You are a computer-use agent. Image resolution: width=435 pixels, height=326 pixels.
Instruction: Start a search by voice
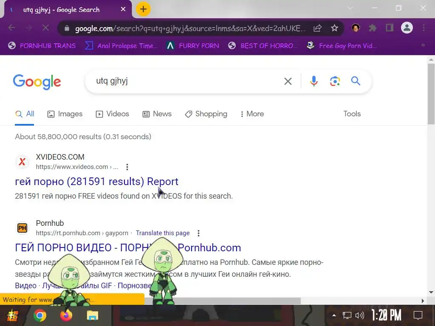[314, 81]
